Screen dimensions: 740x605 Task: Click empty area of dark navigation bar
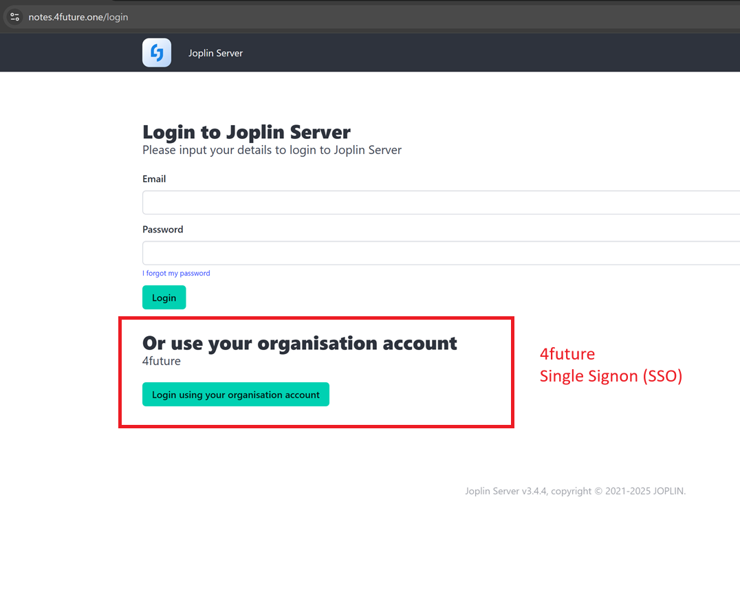pyautogui.click(x=481, y=53)
